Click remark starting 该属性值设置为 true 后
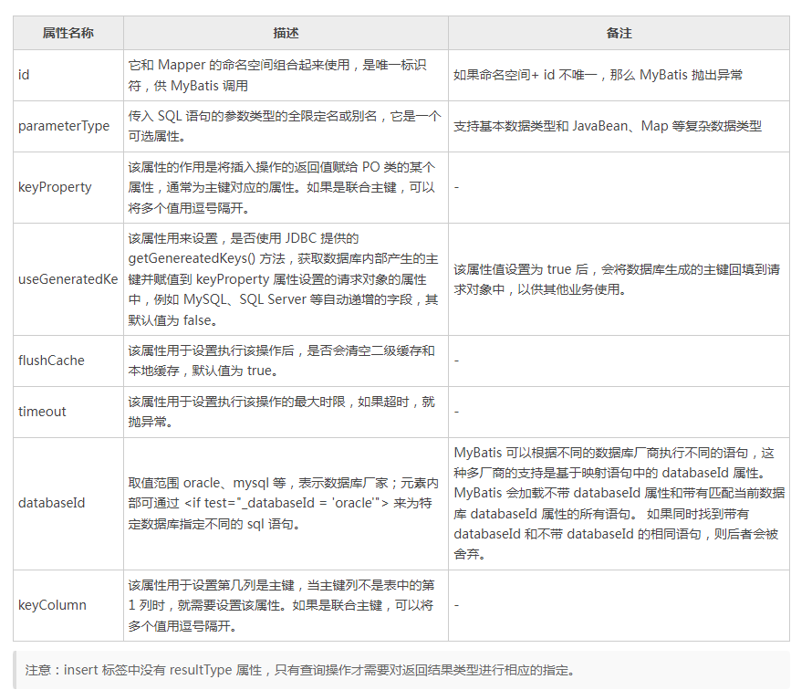This screenshot has height=690, width=812. [x=617, y=279]
